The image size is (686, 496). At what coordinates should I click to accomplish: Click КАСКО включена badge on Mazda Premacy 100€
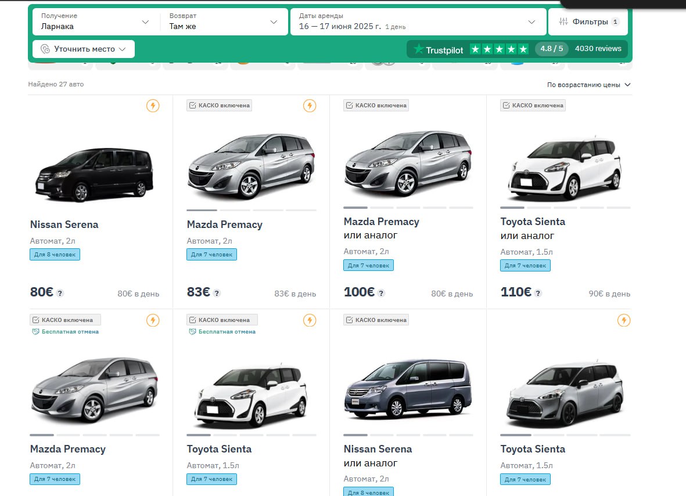[x=376, y=106]
